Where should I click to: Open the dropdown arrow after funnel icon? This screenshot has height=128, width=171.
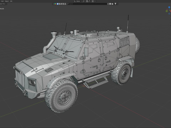click(x=117, y=4)
